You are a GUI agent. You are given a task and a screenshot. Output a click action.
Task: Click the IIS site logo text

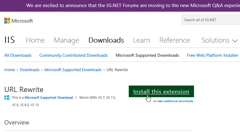pyautogui.click(x=10, y=40)
